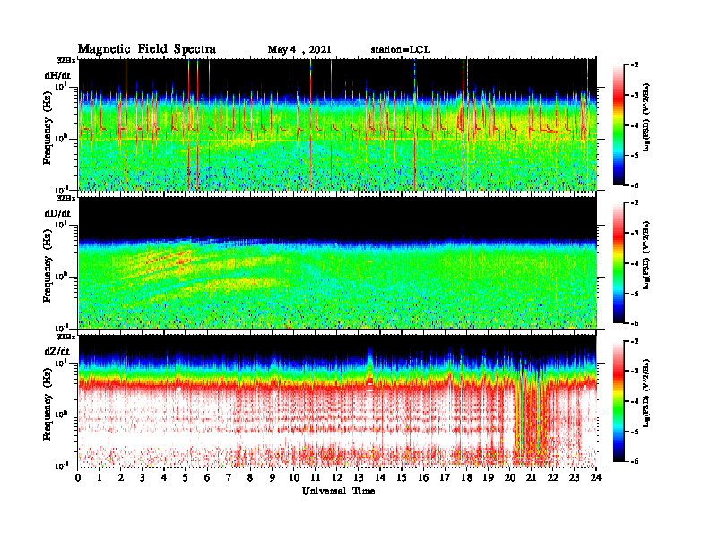710x548 pixels.
Task: Click hour tick label "13" on time axis
Action: tap(359, 478)
